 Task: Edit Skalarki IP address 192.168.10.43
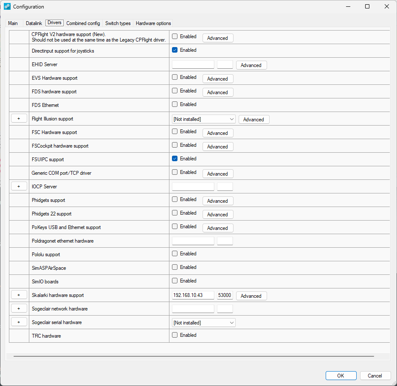click(x=193, y=295)
